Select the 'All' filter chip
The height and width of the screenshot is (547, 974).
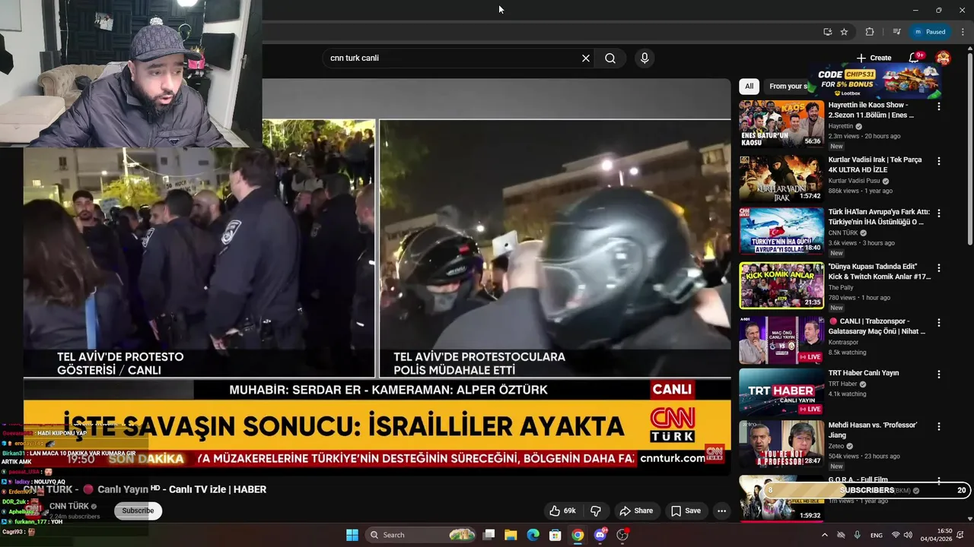pyautogui.click(x=750, y=86)
